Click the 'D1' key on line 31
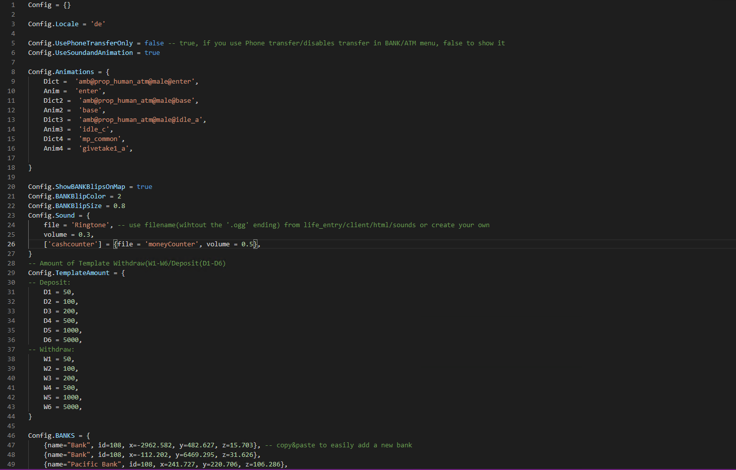Image resolution: width=736 pixels, height=470 pixels. pos(47,292)
